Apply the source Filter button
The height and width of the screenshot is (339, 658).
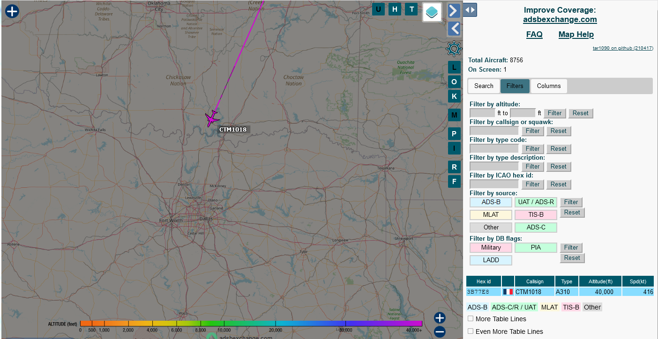571,202
